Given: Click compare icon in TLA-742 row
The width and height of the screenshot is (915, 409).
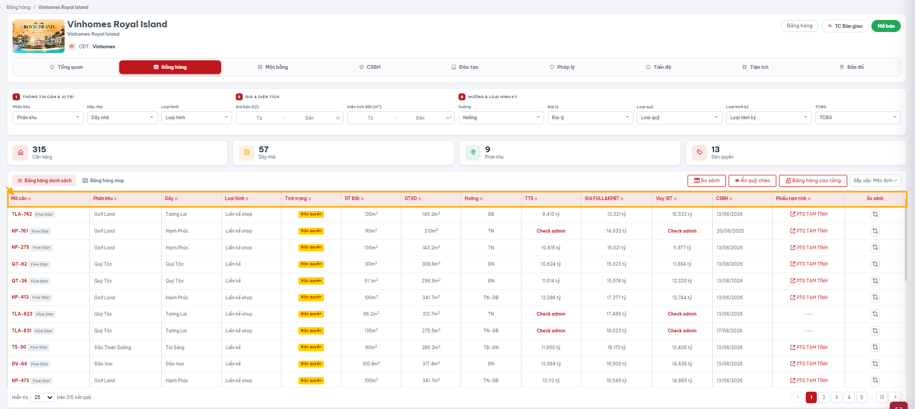Looking at the screenshot, I should click(875, 214).
